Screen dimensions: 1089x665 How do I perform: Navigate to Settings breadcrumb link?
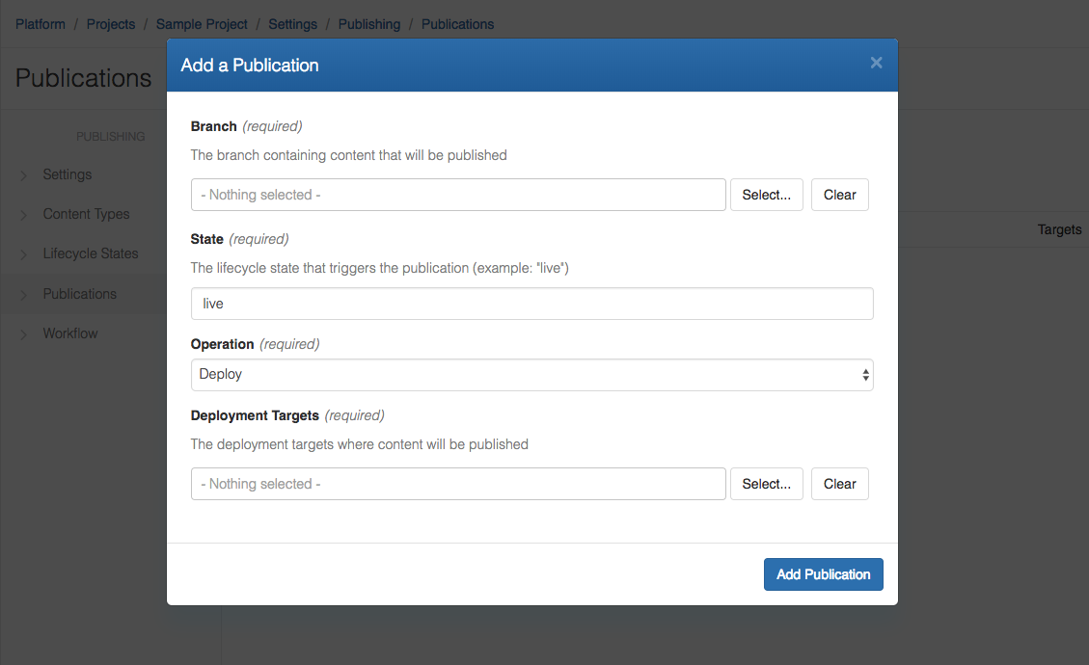tap(292, 24)
